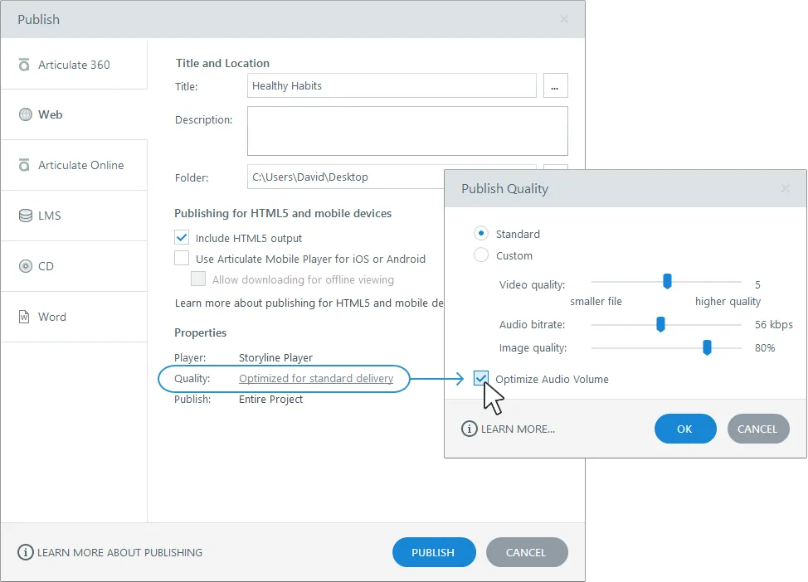Click OK in Publish Quality dialog
This screenshot has height=582, width=808.
click(685, 429)
